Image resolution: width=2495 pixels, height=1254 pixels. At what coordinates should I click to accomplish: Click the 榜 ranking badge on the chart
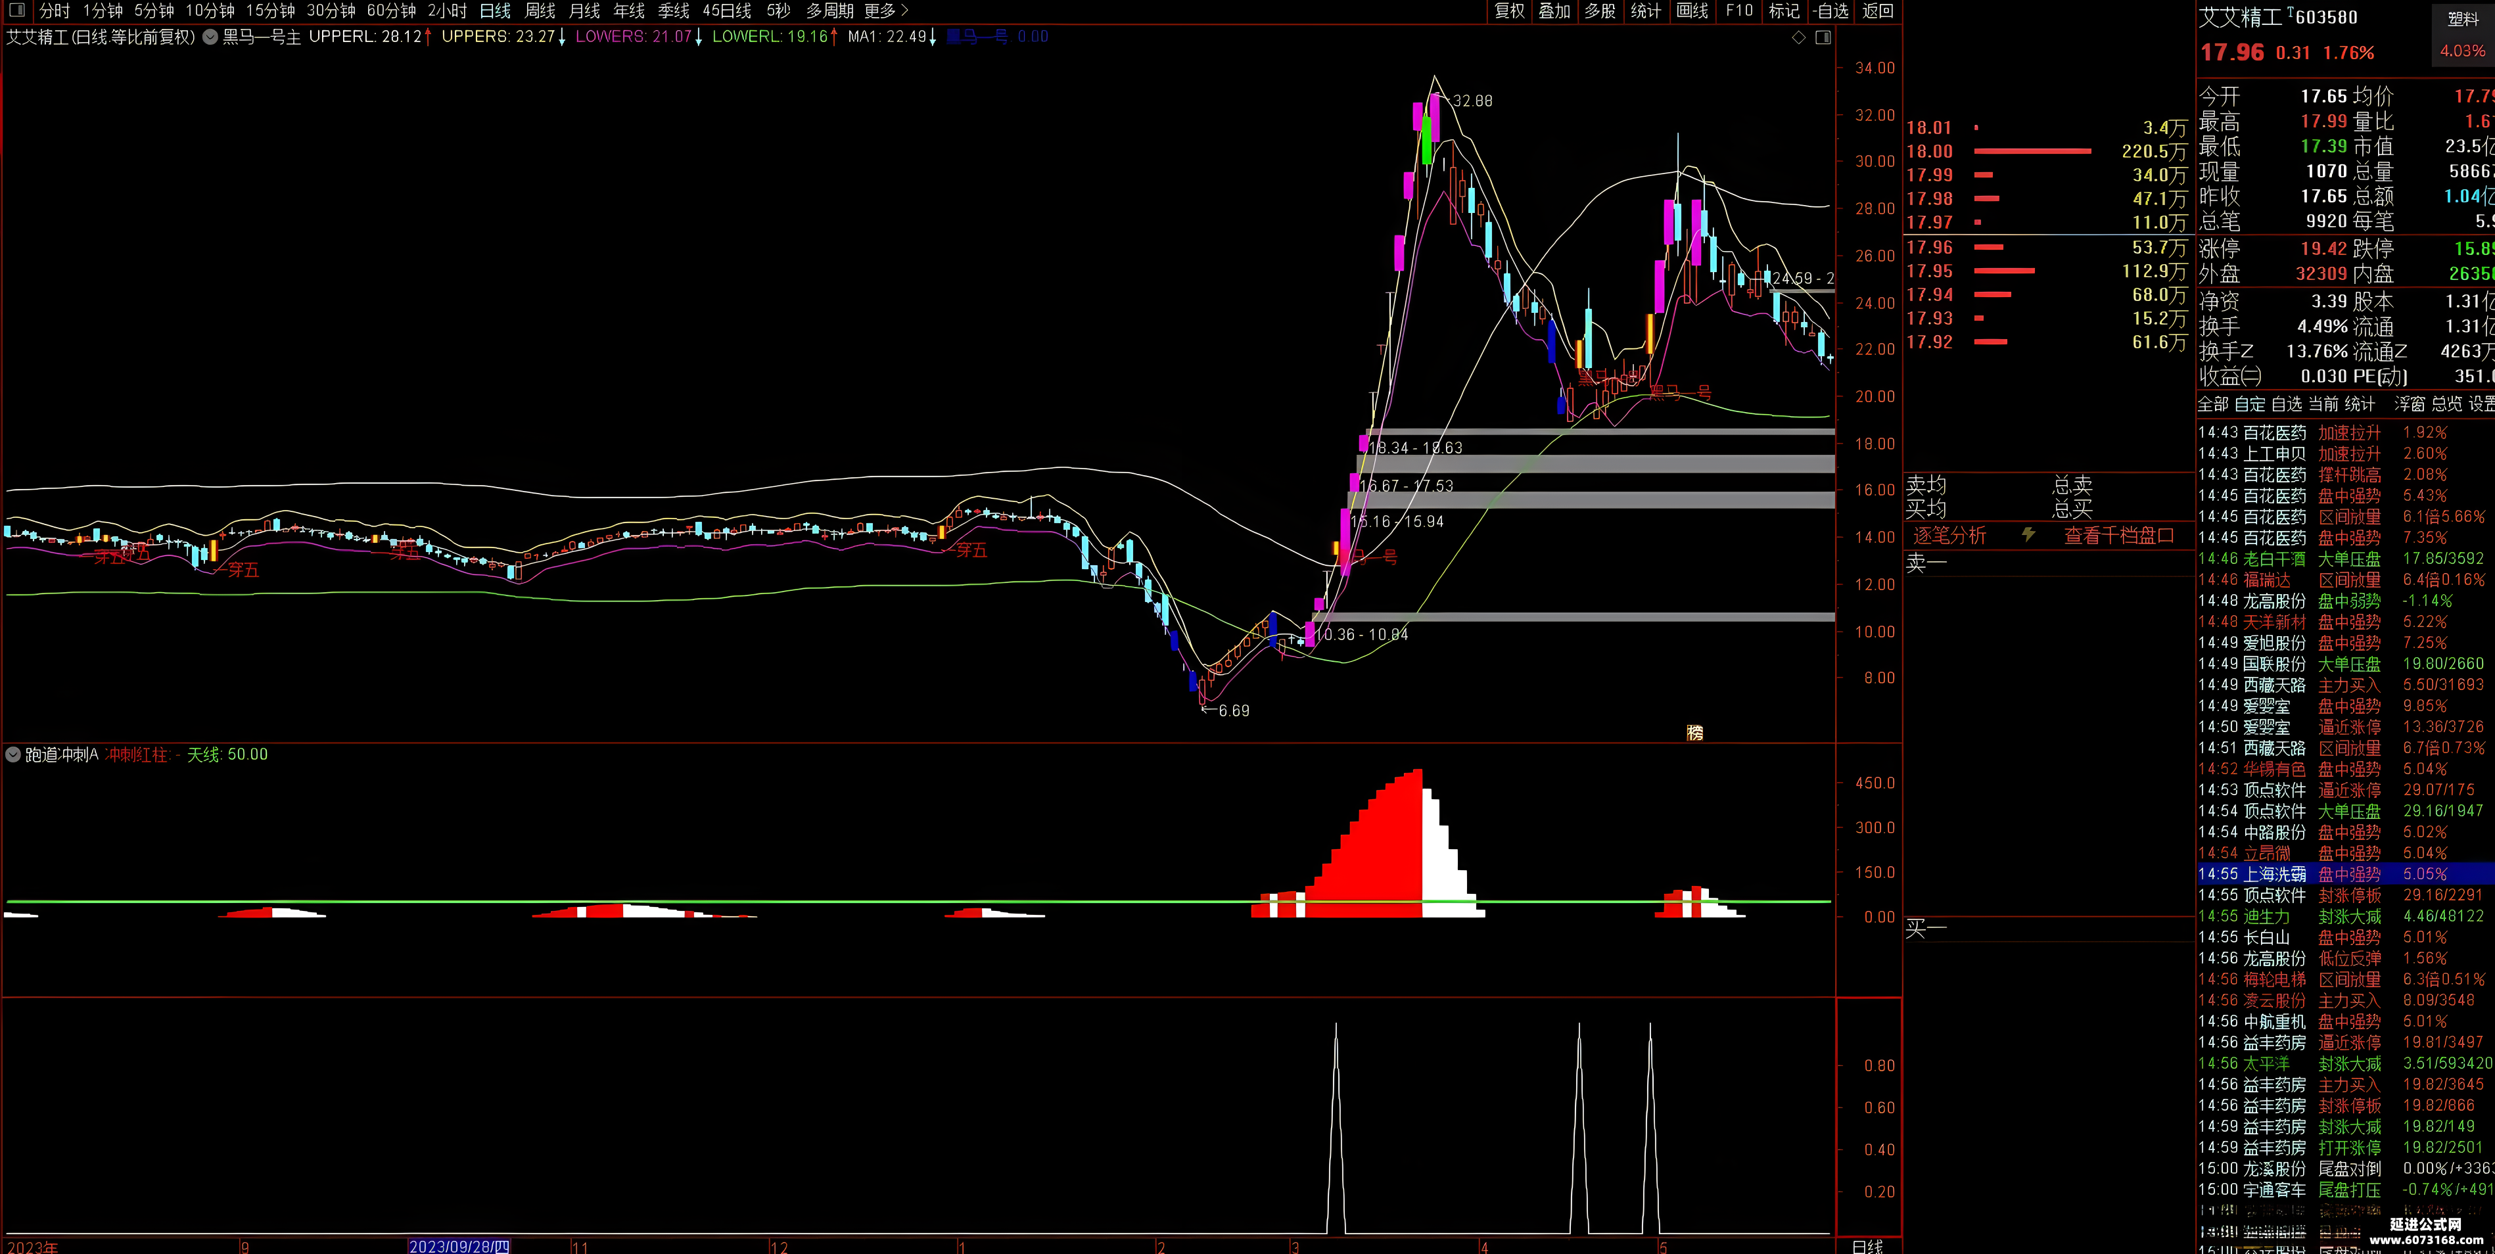tap(1695, 733)
